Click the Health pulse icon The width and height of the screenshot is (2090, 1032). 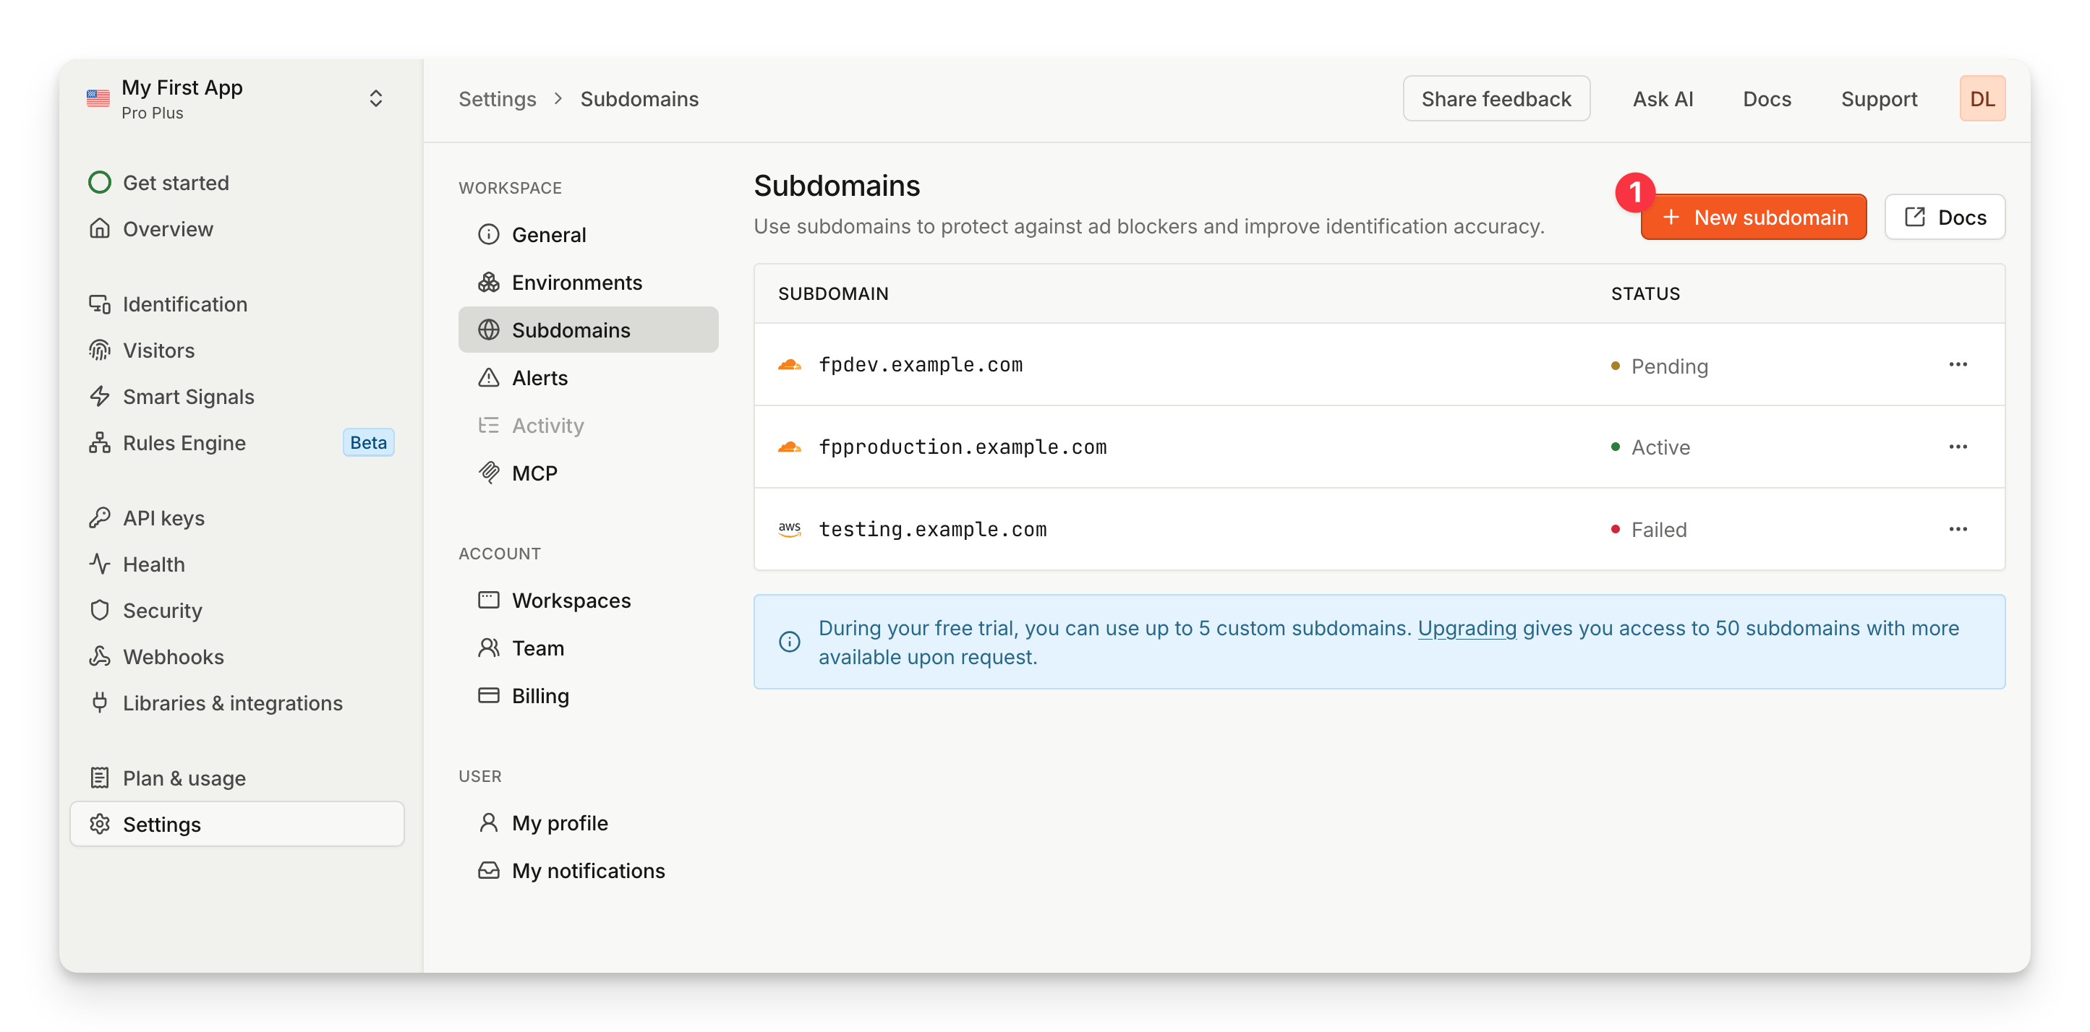pos(99,564)
